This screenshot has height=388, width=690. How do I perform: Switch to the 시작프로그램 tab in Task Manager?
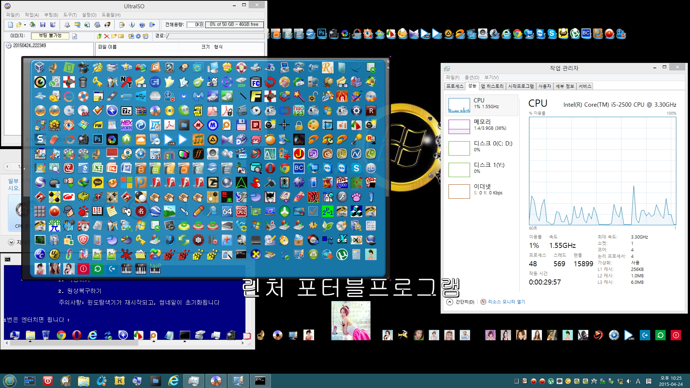[x=521, y=86]
